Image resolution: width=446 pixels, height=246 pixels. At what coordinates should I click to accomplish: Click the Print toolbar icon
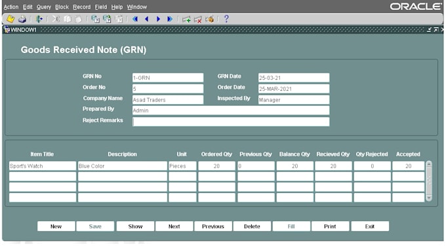click(22, 19)
